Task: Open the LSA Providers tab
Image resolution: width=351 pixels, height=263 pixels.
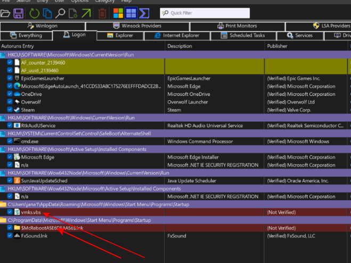Action: pyautogui.click(x=318, y=26)
